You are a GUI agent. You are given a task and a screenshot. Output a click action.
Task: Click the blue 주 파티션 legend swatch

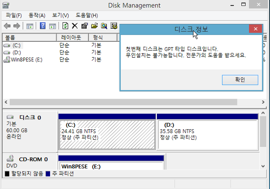[x=48, y=174]
